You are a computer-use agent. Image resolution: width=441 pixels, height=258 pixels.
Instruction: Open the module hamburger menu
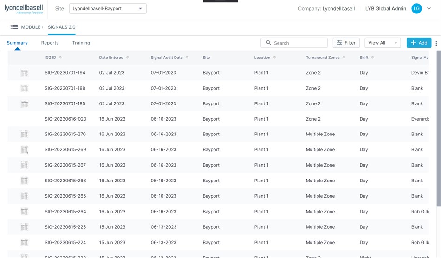14,27
